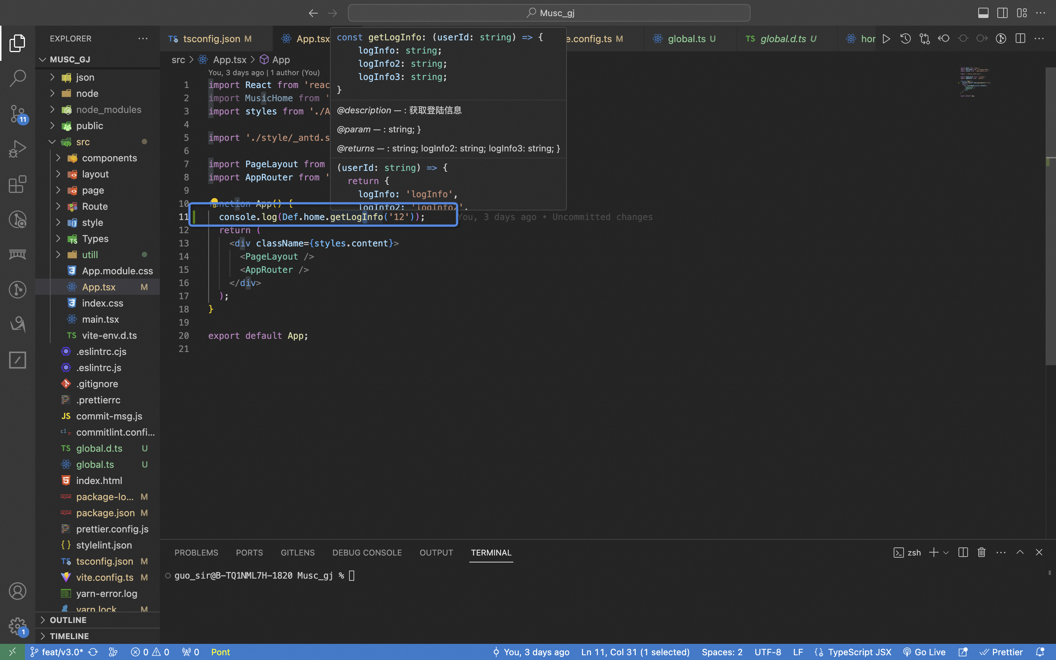
Task: Click the Musc_gj command center search box
Action: pos(549,13)
